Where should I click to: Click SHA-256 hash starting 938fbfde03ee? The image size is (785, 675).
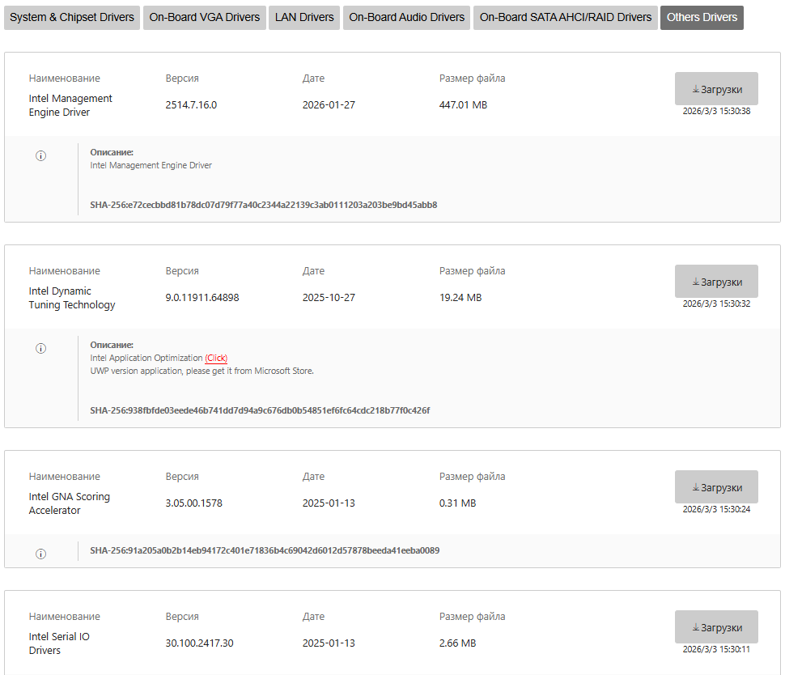click(260, 410)
